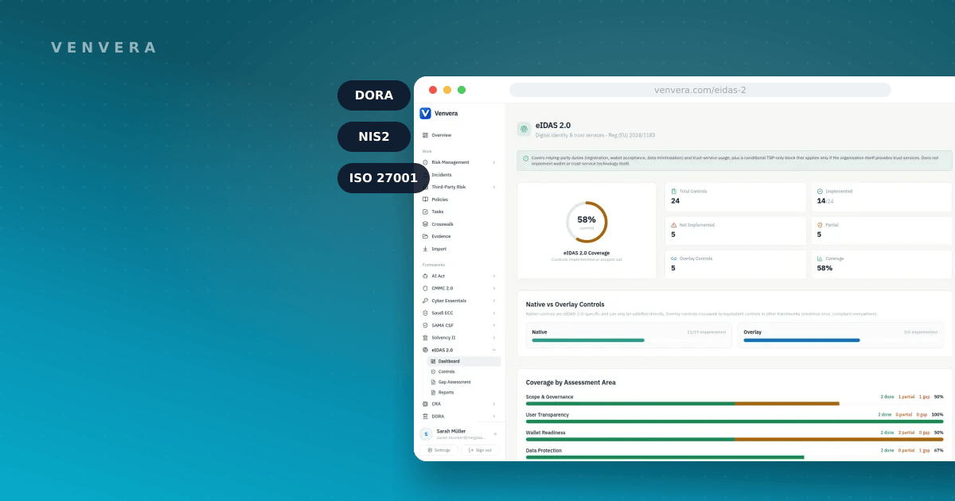This screenshot has height=501, width=955.
Task: Click the Native controls progress bar
Action: 628,340
